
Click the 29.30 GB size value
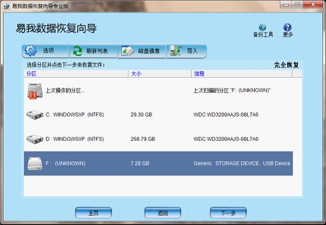(141, 115)
